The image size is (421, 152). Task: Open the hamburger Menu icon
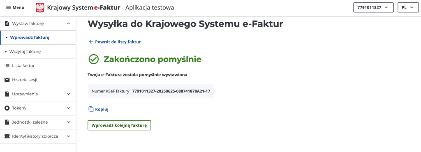coord(9,7)
